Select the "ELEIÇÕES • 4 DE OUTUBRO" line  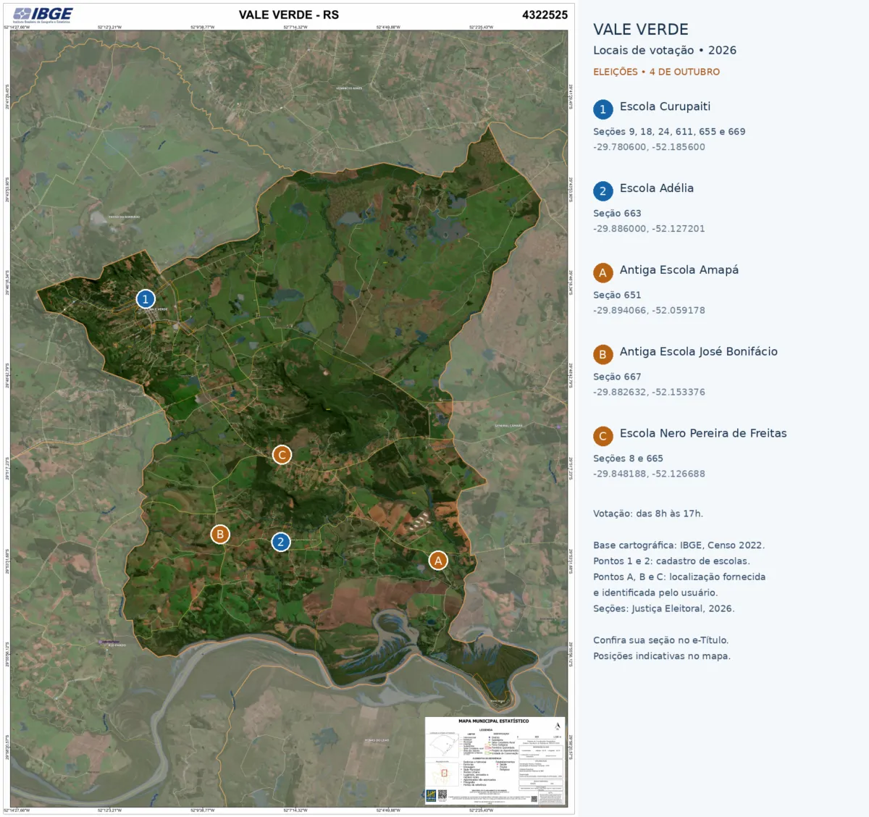656,72
